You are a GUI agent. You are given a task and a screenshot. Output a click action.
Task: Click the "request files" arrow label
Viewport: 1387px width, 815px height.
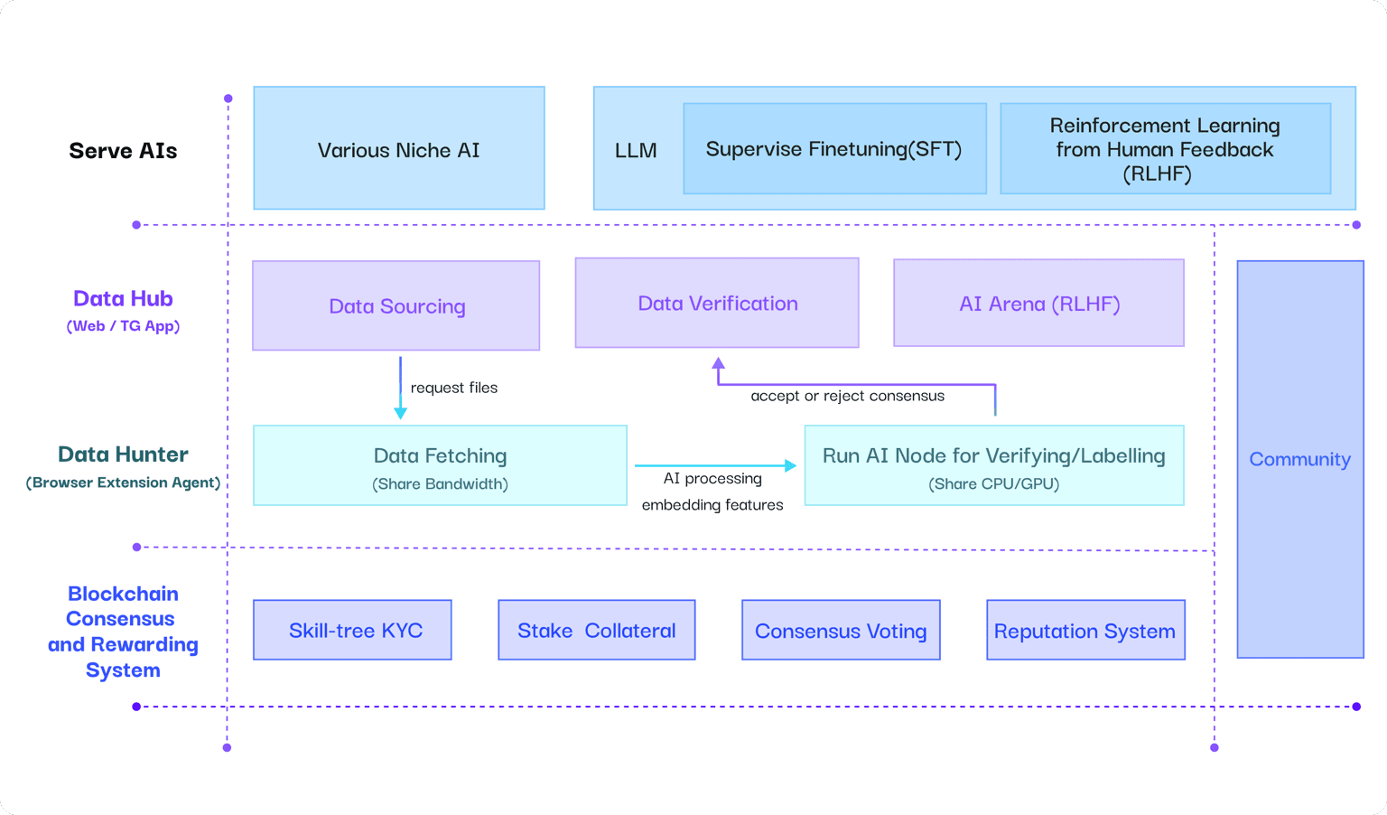coord(453,388)
